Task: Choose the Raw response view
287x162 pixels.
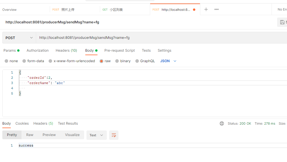Action: 30,135
